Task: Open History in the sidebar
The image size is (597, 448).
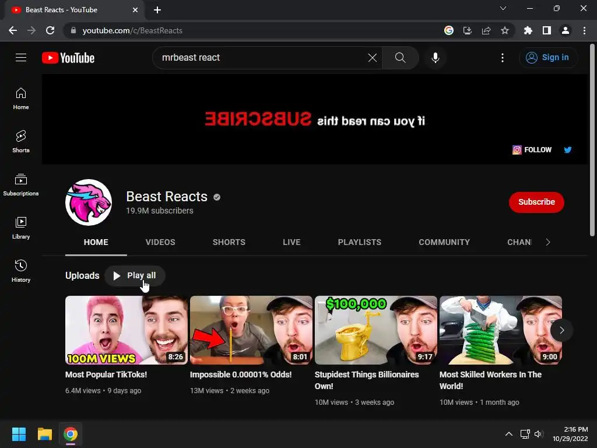Action: [x=21, y=271]
